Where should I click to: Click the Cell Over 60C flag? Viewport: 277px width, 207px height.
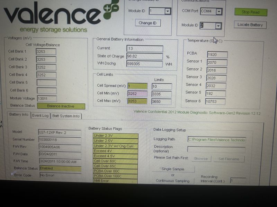(x=116, y=161)
